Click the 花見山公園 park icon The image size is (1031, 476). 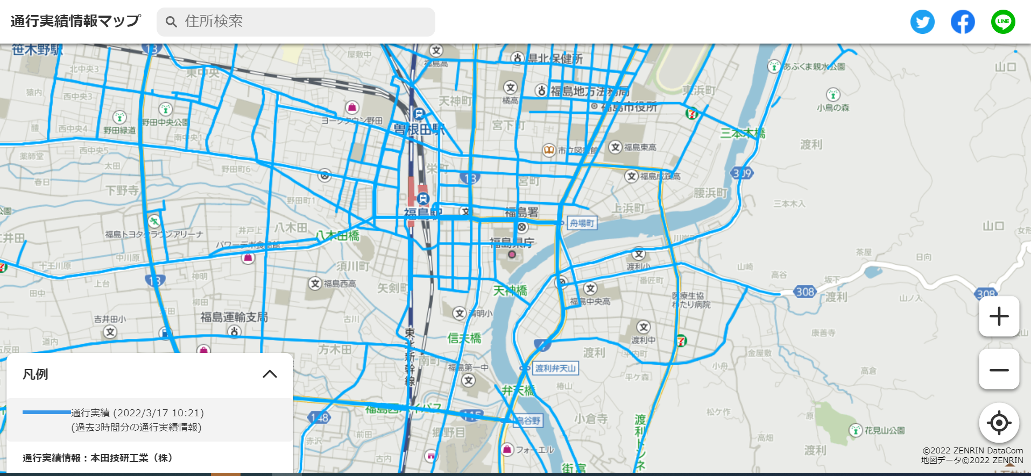tap(856, 430)
